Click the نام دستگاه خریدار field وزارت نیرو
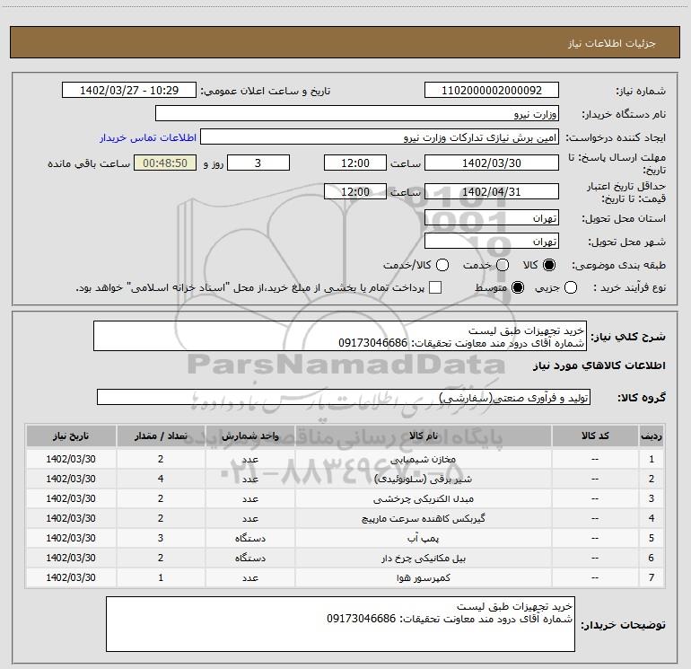 tap(357, 113)
